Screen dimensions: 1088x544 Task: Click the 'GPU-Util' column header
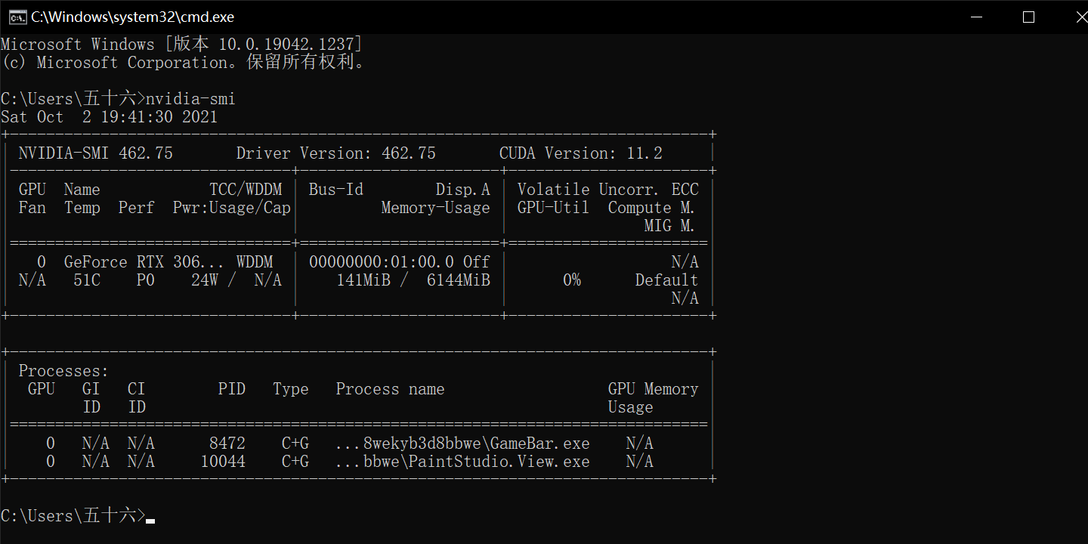click(553, 208)
